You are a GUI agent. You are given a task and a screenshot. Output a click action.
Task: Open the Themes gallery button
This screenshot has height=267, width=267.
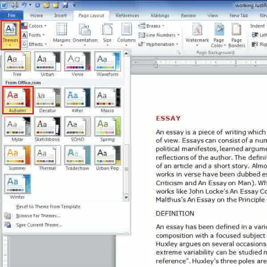click(x=11, y=35)
